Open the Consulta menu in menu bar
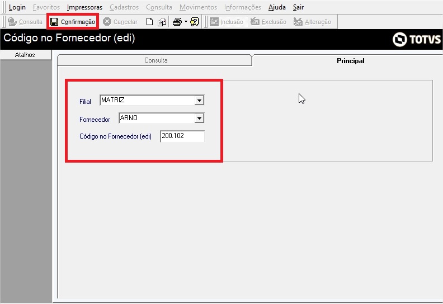Viewport: 443px width, 304px height. (x=159, y=7)
